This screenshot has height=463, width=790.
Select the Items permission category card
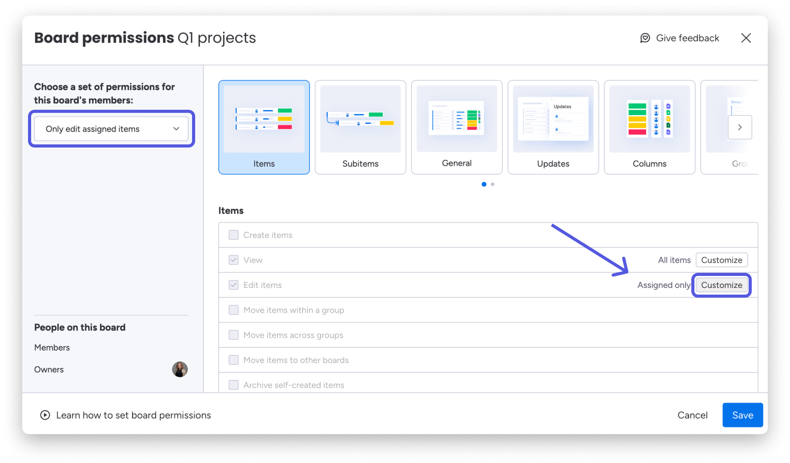pos(264,127)
